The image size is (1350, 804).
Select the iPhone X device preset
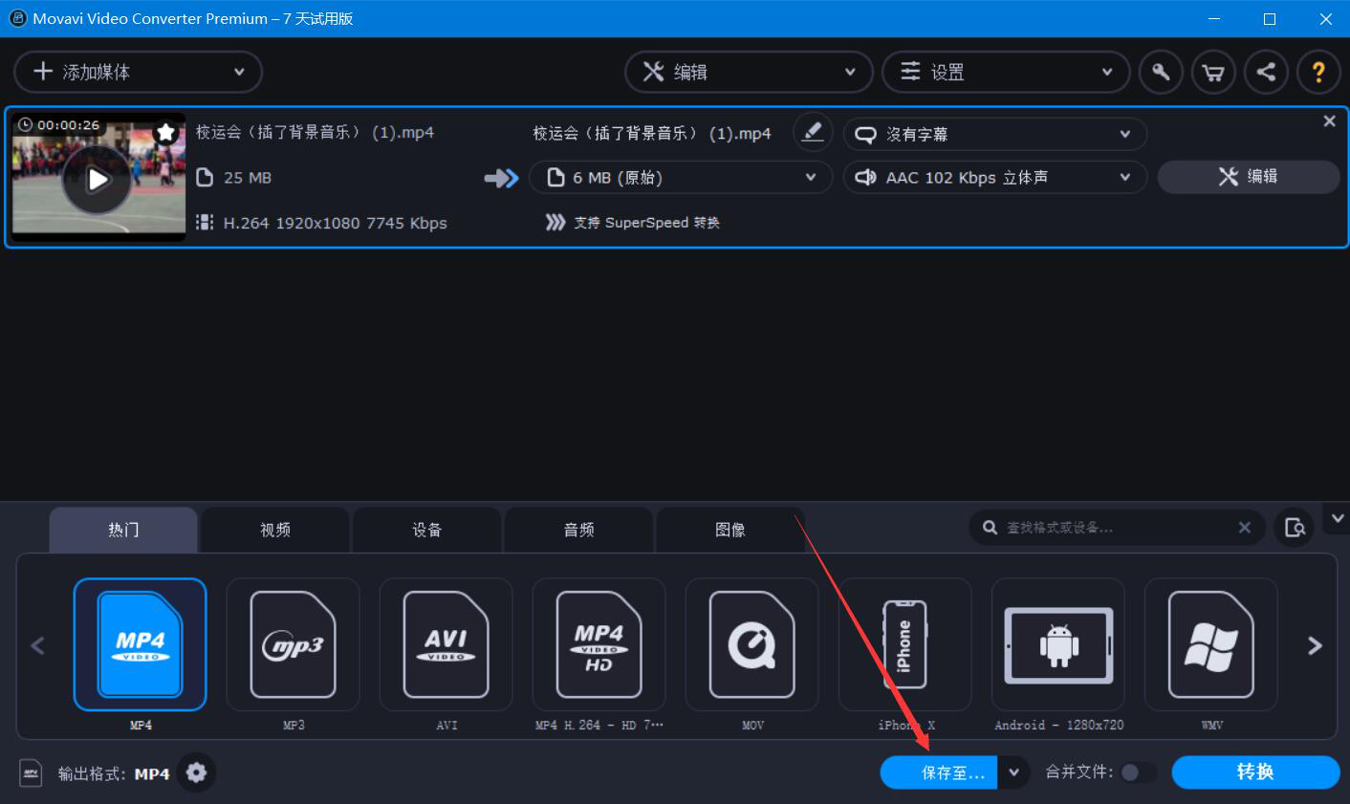tap(904, 644)
